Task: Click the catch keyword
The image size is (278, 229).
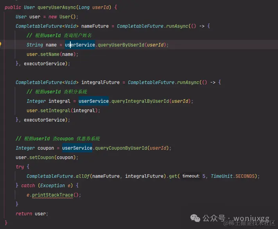Action: click(28, 185)
